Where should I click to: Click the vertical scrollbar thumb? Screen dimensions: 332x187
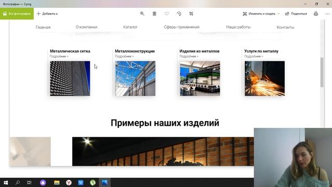(322, 72)
